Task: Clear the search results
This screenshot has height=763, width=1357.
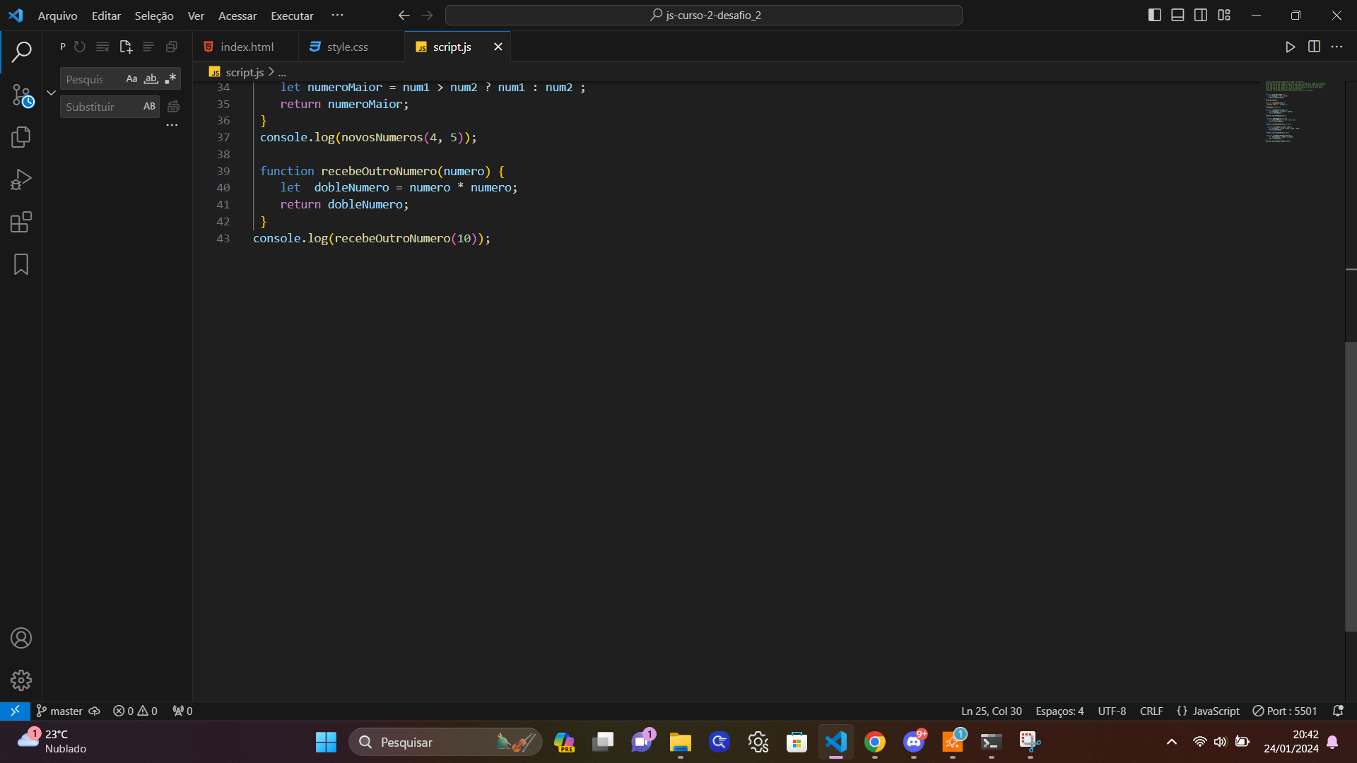Action: tap(102, 47)
